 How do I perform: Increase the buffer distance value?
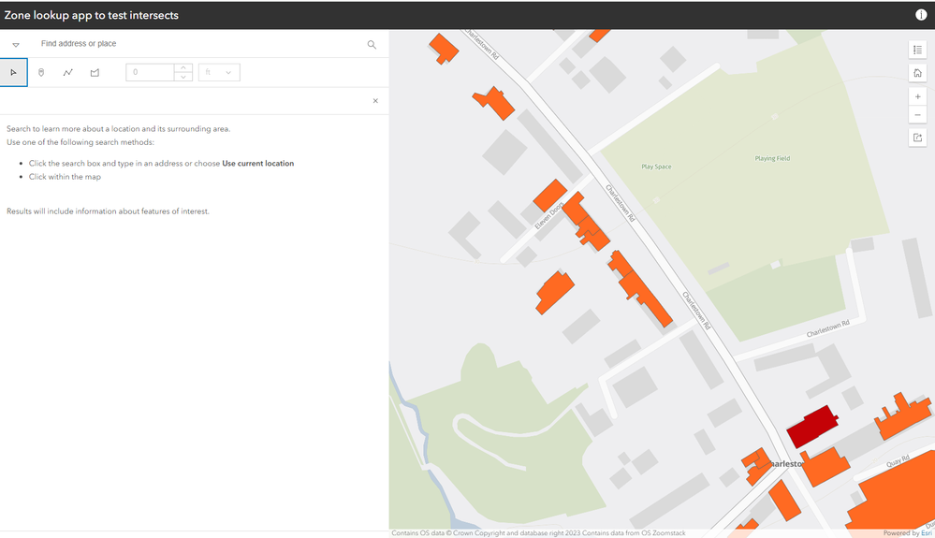click(183, 67)
